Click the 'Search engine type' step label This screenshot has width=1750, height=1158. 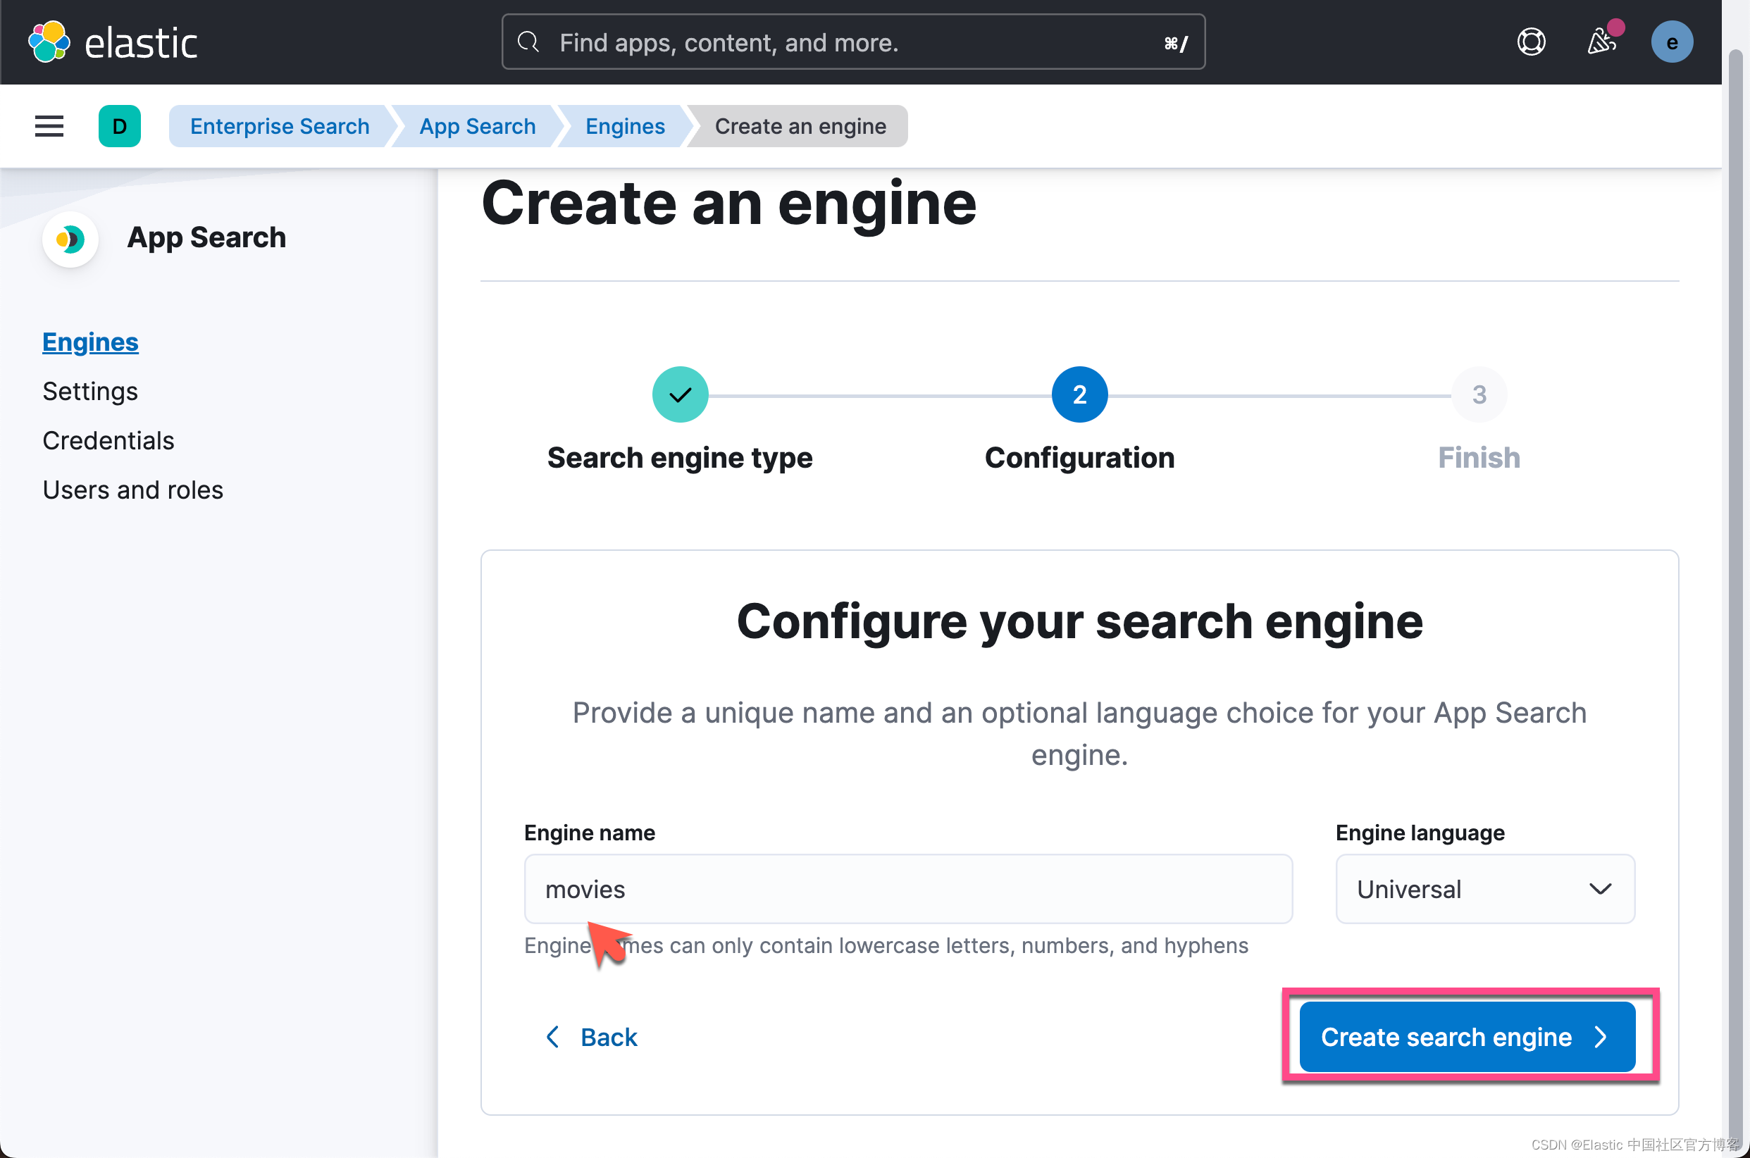point(680,458)
